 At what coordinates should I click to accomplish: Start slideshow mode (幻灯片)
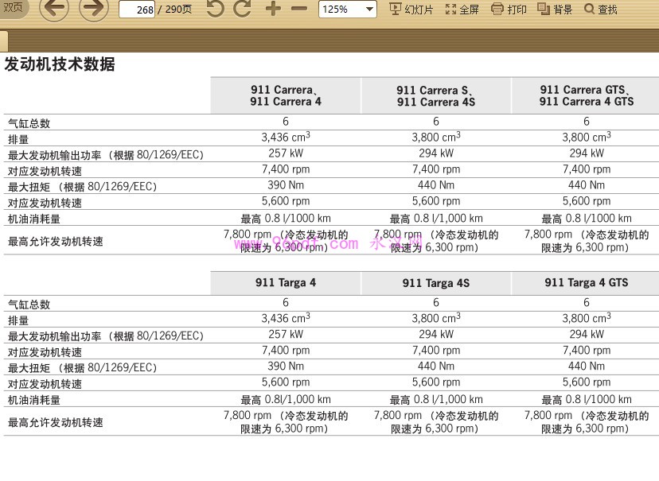pos(411,10)
